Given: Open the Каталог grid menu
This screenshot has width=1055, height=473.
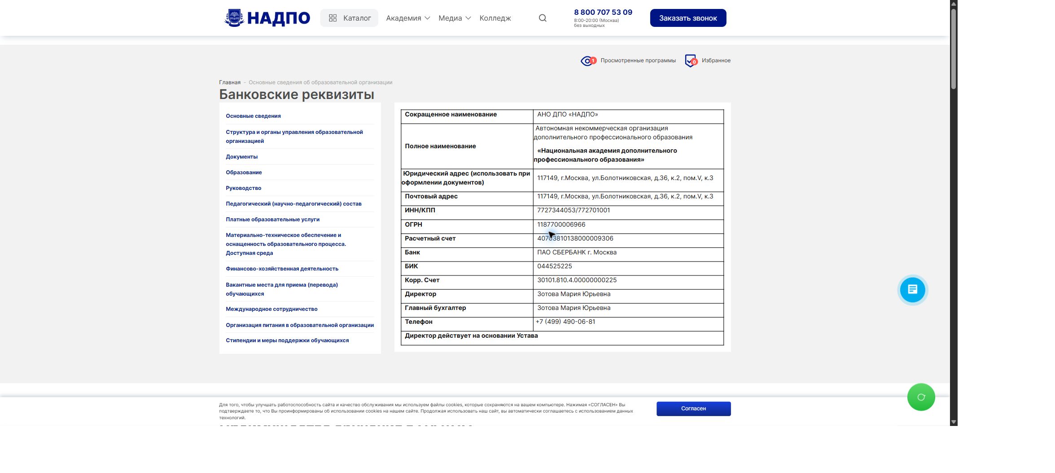Looking at the screenshot, I should pyautogui.click(x=349, y=18).
